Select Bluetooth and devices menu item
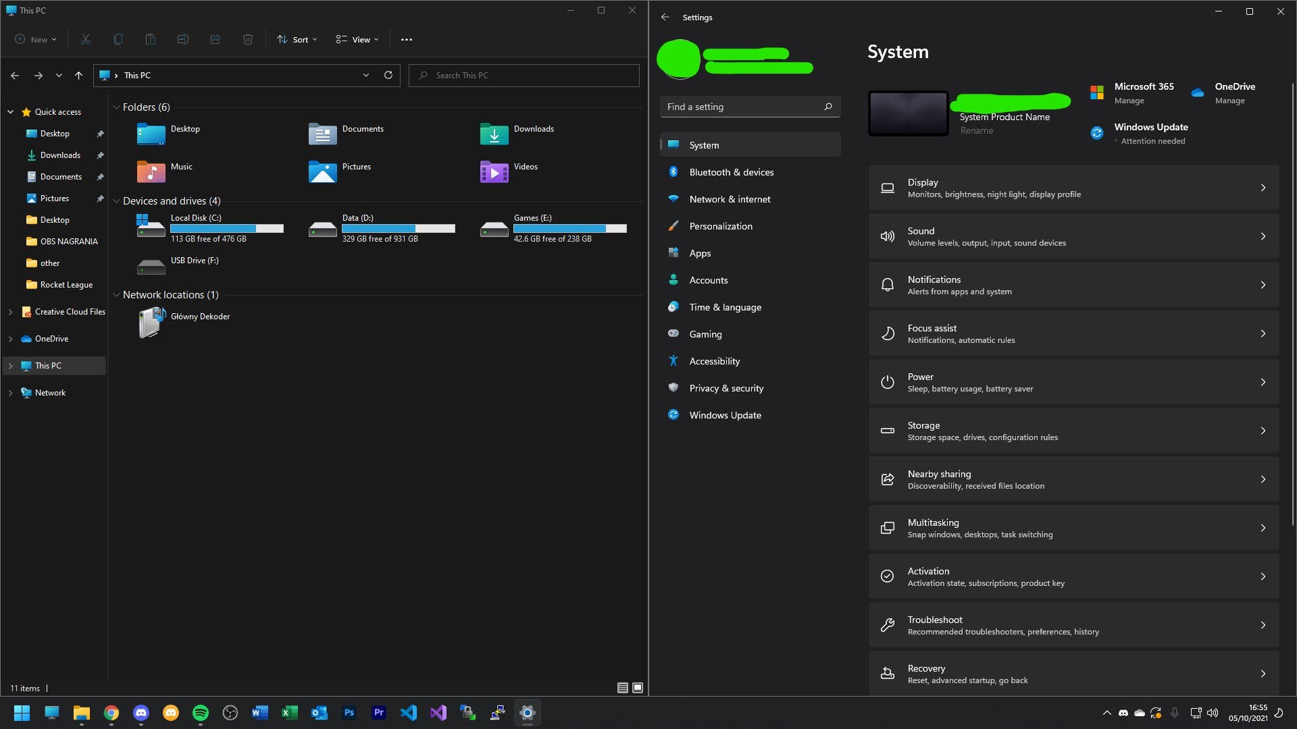Screen dimensions: 1297x729 pyautogui.click(x=732, y=171)
